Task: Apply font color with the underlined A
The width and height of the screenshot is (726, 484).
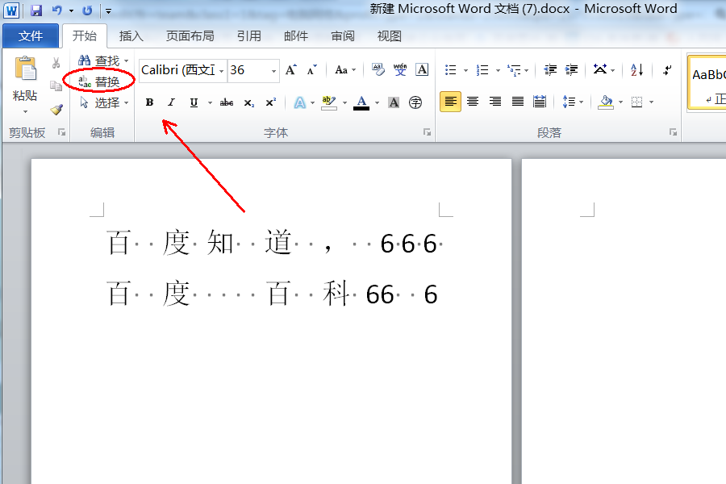Action: [x=361, y=102]
